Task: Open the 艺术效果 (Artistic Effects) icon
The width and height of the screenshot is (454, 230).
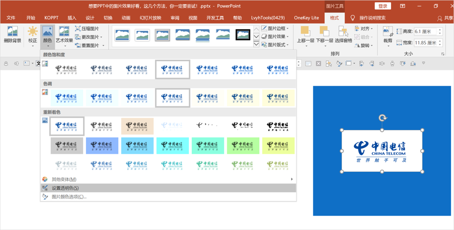Action: (x=64, y=32)
